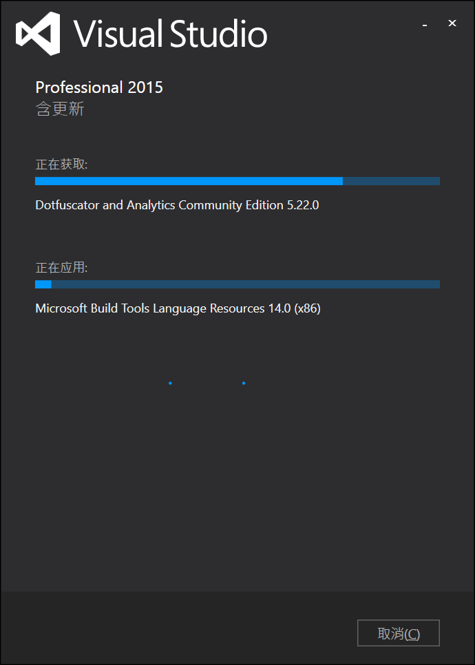Click the unfilled end of acquiring progress bar
Image resolution: width=475 pixels, height=665 pixels.
click(x=391, y=181)
